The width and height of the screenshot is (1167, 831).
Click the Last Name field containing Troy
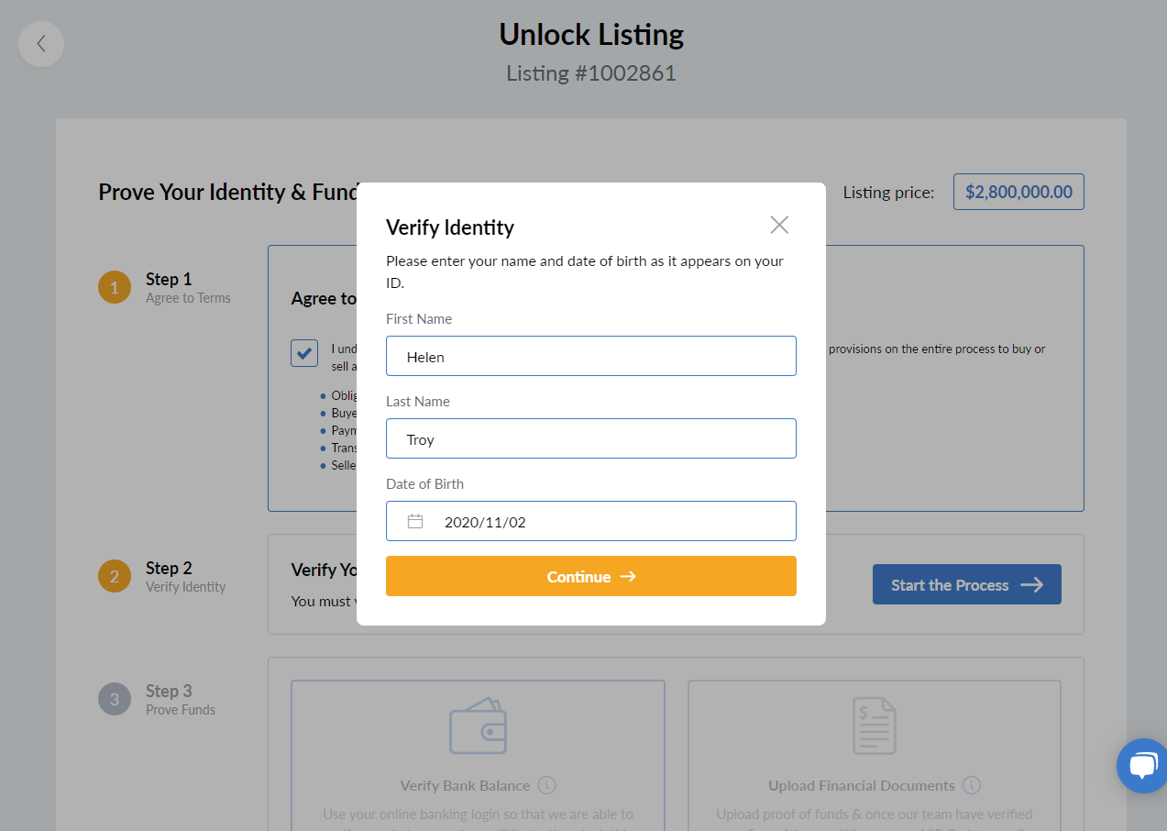(x=591, y=438)
